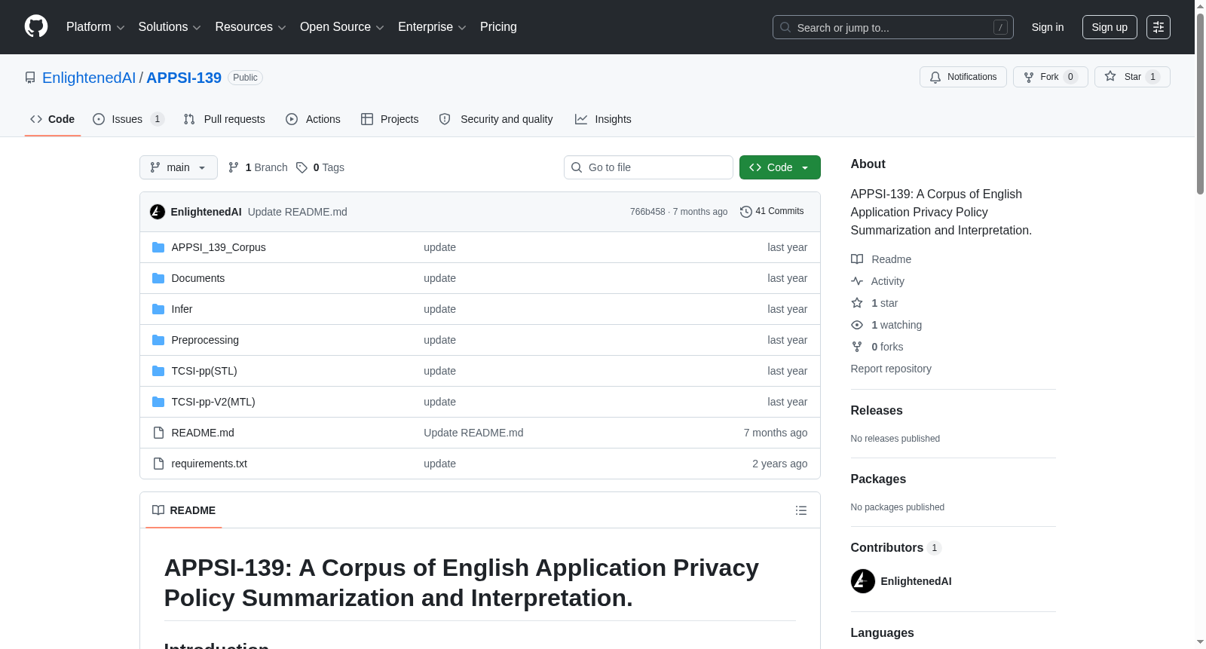Open the GitHub homepage logo

36,26
